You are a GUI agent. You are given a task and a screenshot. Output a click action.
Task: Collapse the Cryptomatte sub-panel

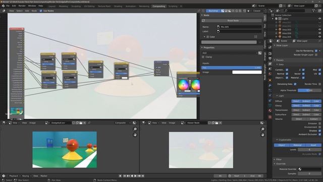tap(277, 140)
